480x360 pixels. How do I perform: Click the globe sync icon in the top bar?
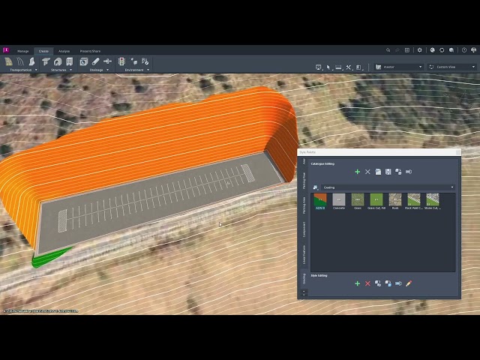(433, 50)
